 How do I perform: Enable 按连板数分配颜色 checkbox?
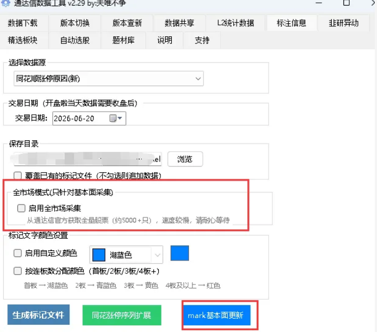17,271
